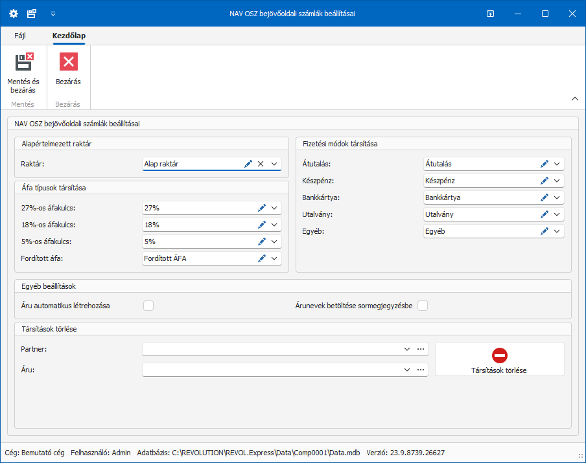The height and width of the screenshot is (463, 586).
Task: Edit the 18%-os áfakulcs pencil icon
Action: (x=262, y=225)
